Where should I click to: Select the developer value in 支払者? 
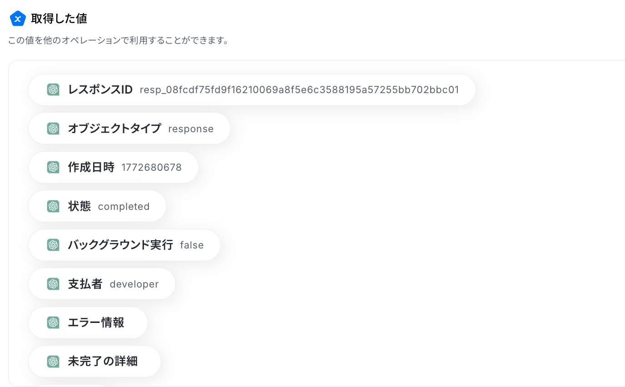tap(134, 284)
